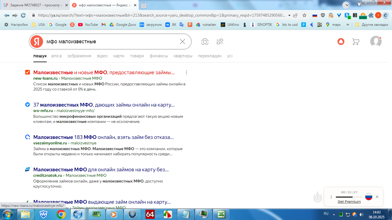Open YouTube bookmark in bookmarks bar

tap(88, 25)
